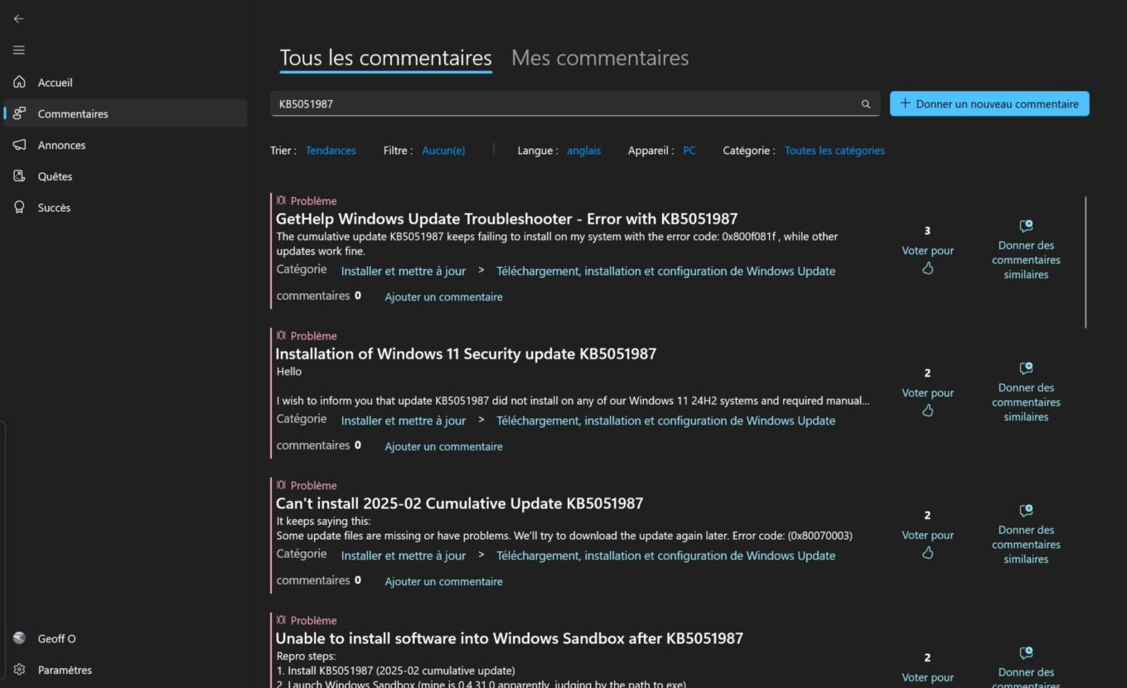Upvote the Can't install 2025-02 Cumulative Update feedback

927,552
